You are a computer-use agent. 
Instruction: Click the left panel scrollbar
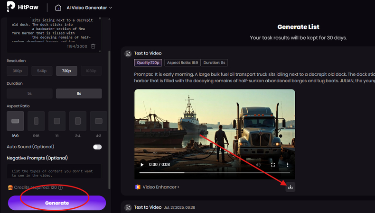point(110,119)
